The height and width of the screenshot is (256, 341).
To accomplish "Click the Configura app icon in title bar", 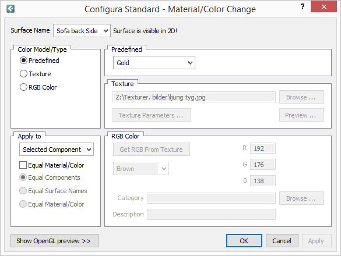I will coord(10,9).
